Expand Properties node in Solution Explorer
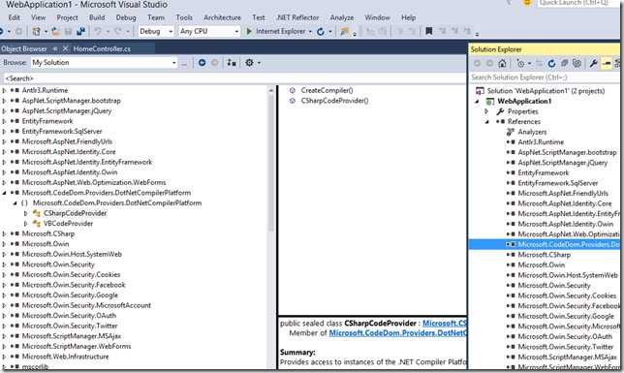This screenshot has width=624, height=373. [x=486, y=111]
